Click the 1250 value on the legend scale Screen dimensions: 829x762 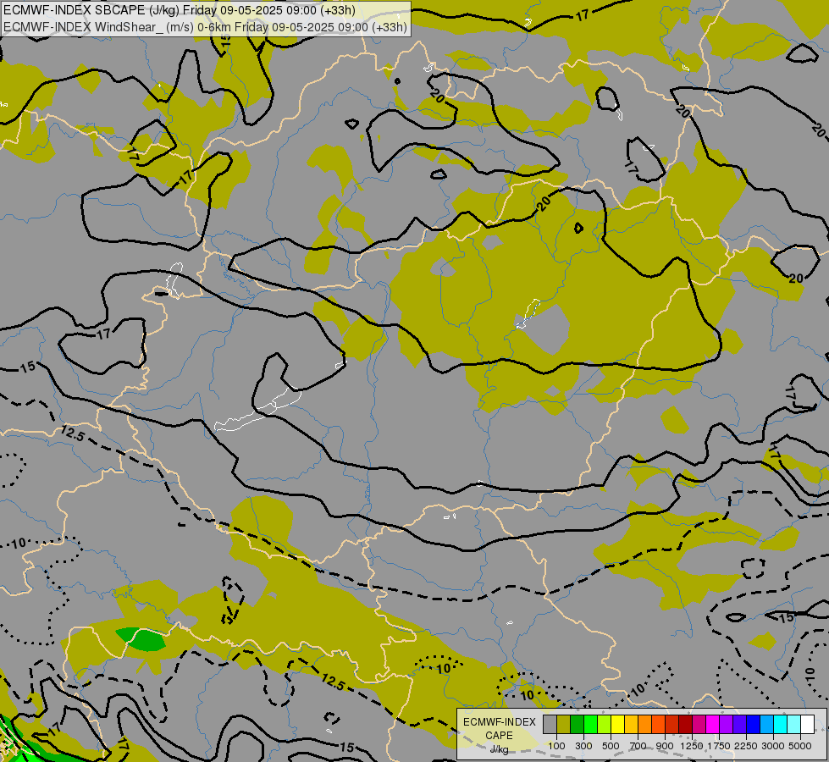pos(692,746)
